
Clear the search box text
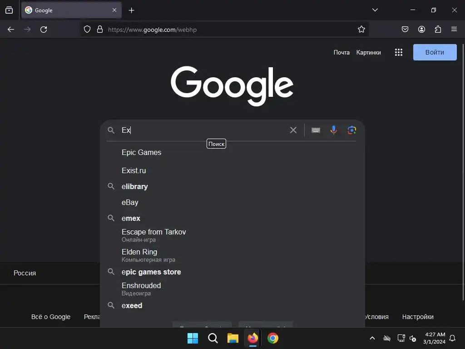(x=293, y=130)
